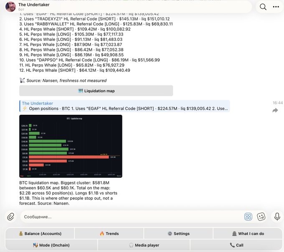Click row 4 whale short $109.42M

[x=75, y=29]
